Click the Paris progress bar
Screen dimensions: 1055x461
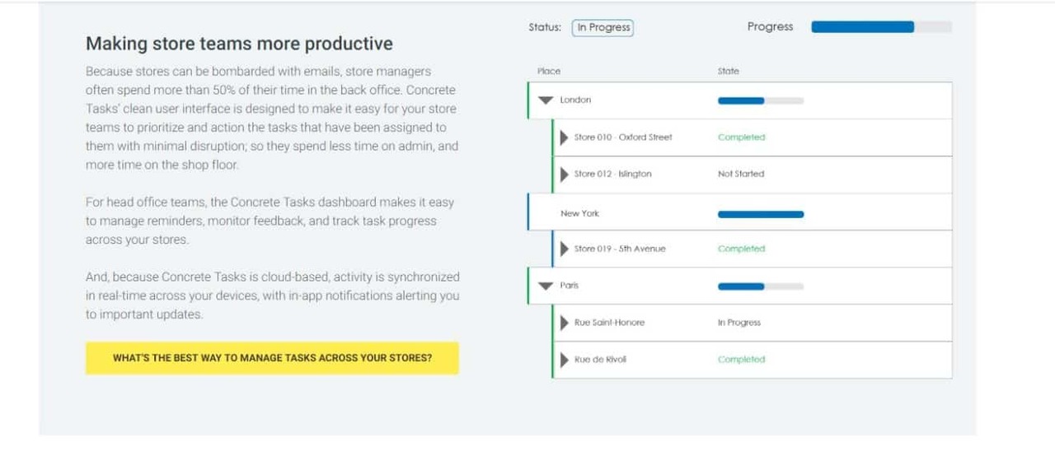point(760,286)
